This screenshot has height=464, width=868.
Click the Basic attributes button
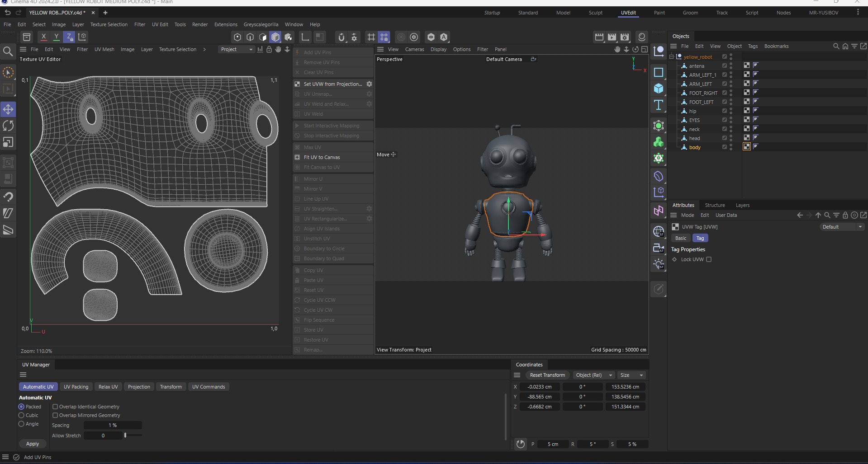[x=680, y=238]
